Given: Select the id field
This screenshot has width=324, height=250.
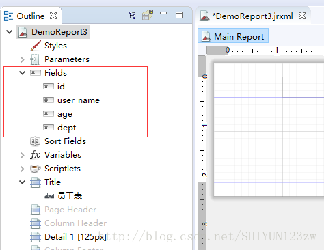Looking at the screenshot, I should tap(61, 87).
